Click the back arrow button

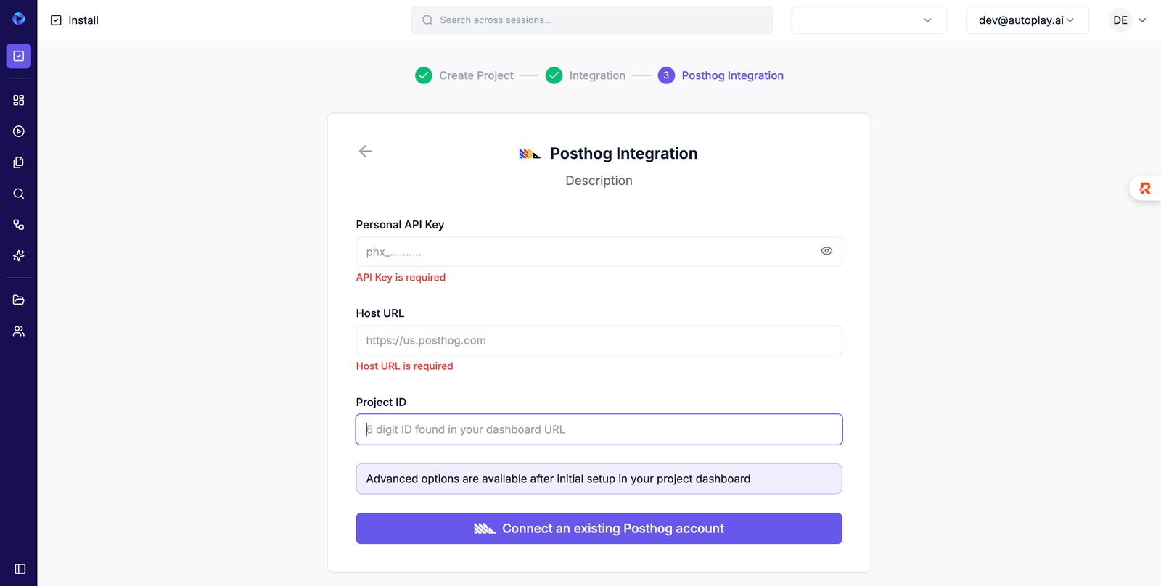[x=365, y=151]
